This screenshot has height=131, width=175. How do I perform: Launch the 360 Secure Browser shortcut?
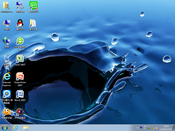click(20, 41)
